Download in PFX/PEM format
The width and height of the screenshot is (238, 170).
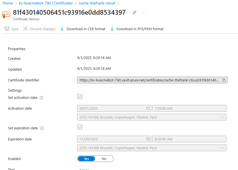[x=137, y=29]
